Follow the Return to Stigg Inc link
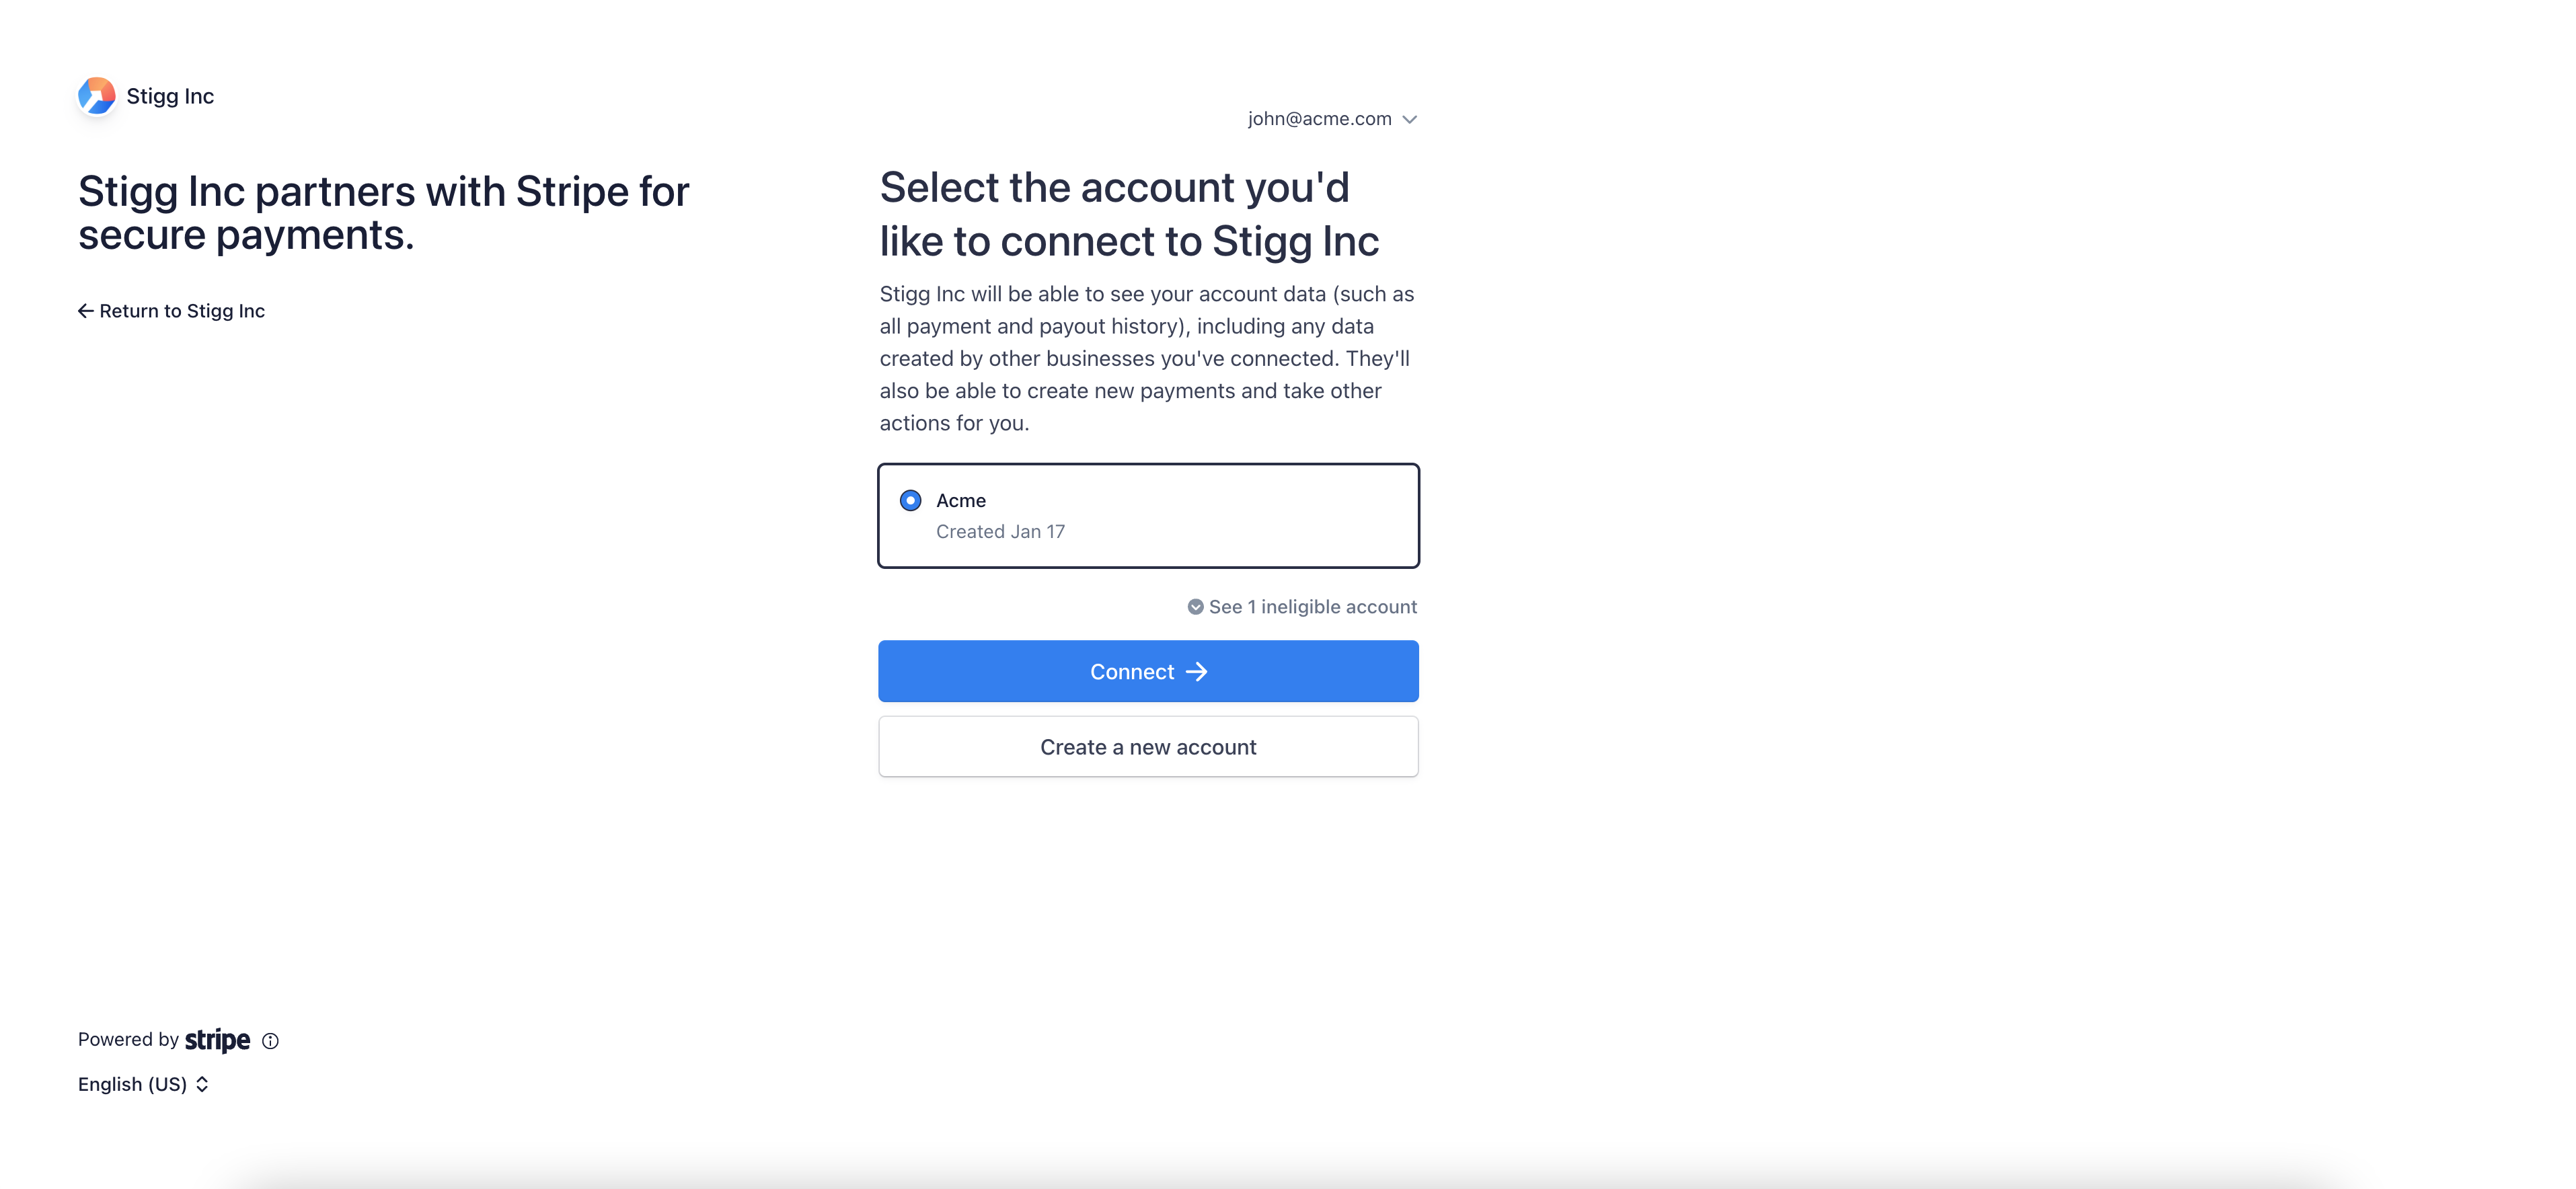Viewport: 2576px width, 1189px height. (x=172, y=311)
